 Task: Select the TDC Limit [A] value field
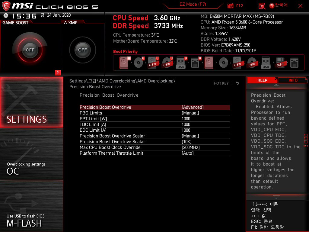coord(186,124)
